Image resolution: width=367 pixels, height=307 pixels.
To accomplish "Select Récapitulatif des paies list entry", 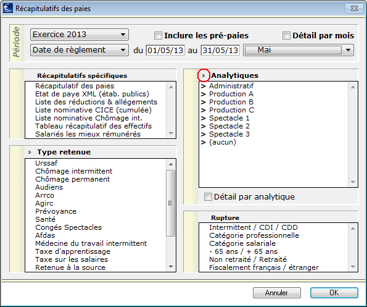I will pos(75,86).
